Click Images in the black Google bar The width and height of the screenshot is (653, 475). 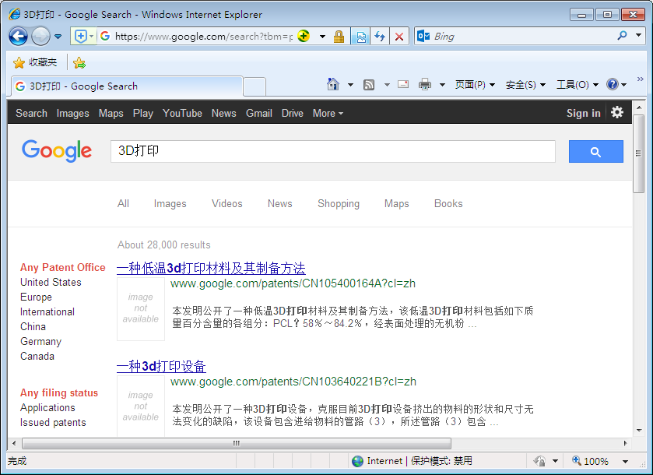point(73,114)
